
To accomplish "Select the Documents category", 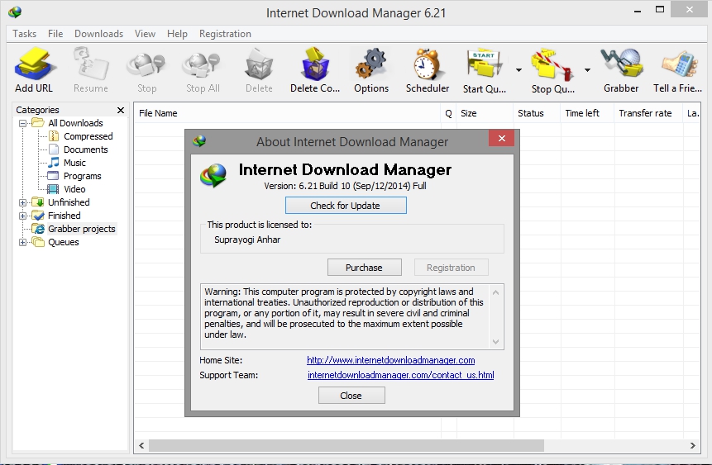I will pyautogui.click(x=86, y=149).
